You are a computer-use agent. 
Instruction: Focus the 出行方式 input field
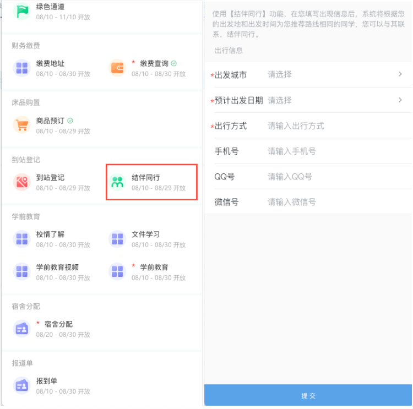[308, 126]
